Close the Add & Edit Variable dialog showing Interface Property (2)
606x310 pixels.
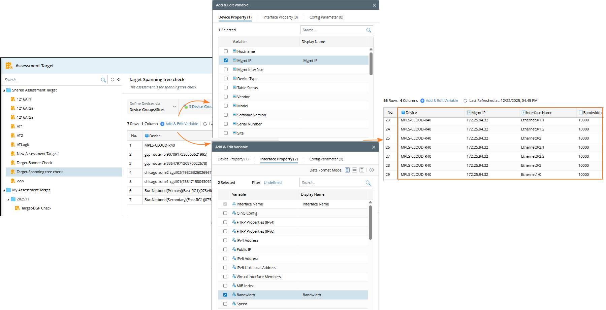(x=374, y=147)
